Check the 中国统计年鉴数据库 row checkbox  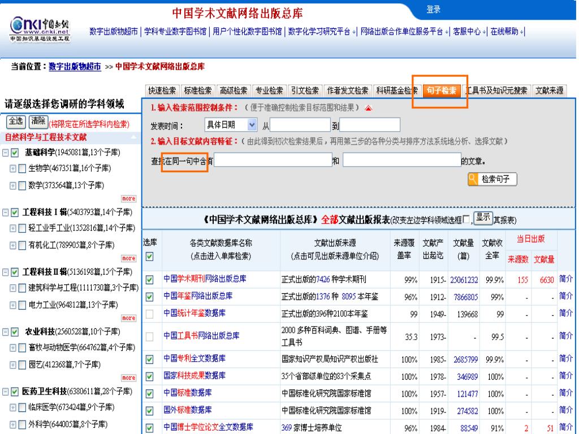pyautogui.click(x=149, y=314)
